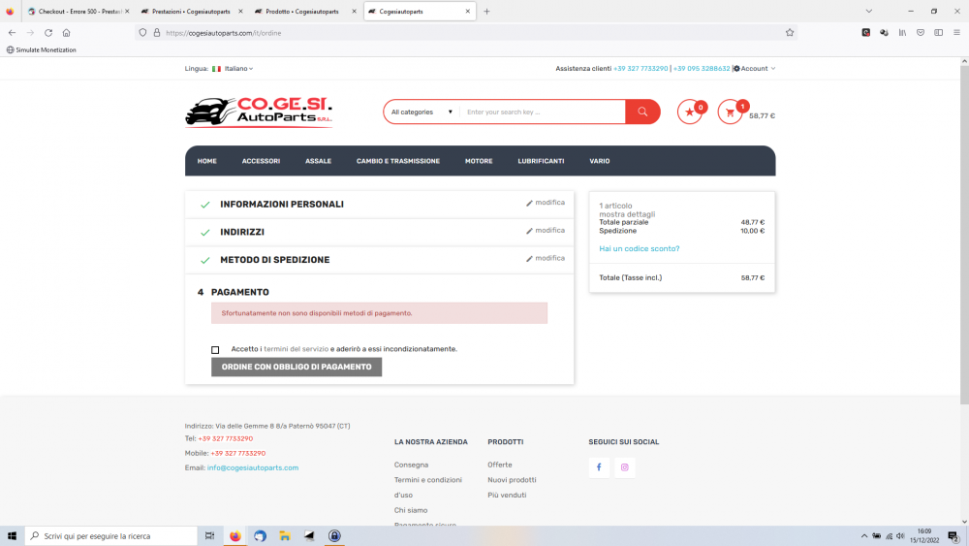
Task: Open a new browser tab
Action: (x=487, y=11)
